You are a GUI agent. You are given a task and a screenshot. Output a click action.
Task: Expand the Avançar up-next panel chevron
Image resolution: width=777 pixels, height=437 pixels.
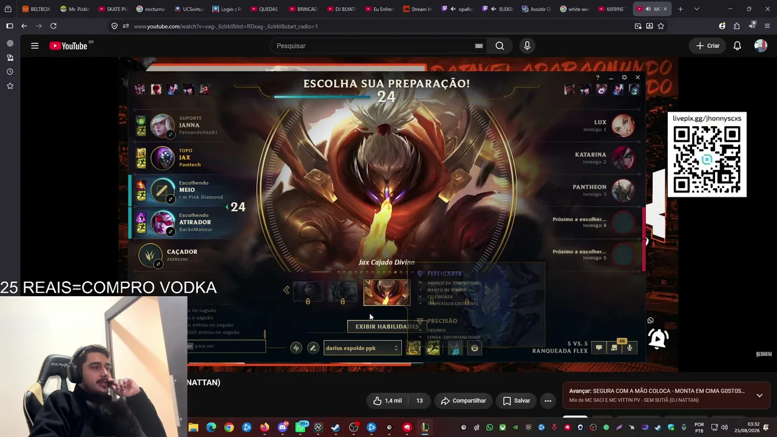pyautogui.click(x=759, y=395)
